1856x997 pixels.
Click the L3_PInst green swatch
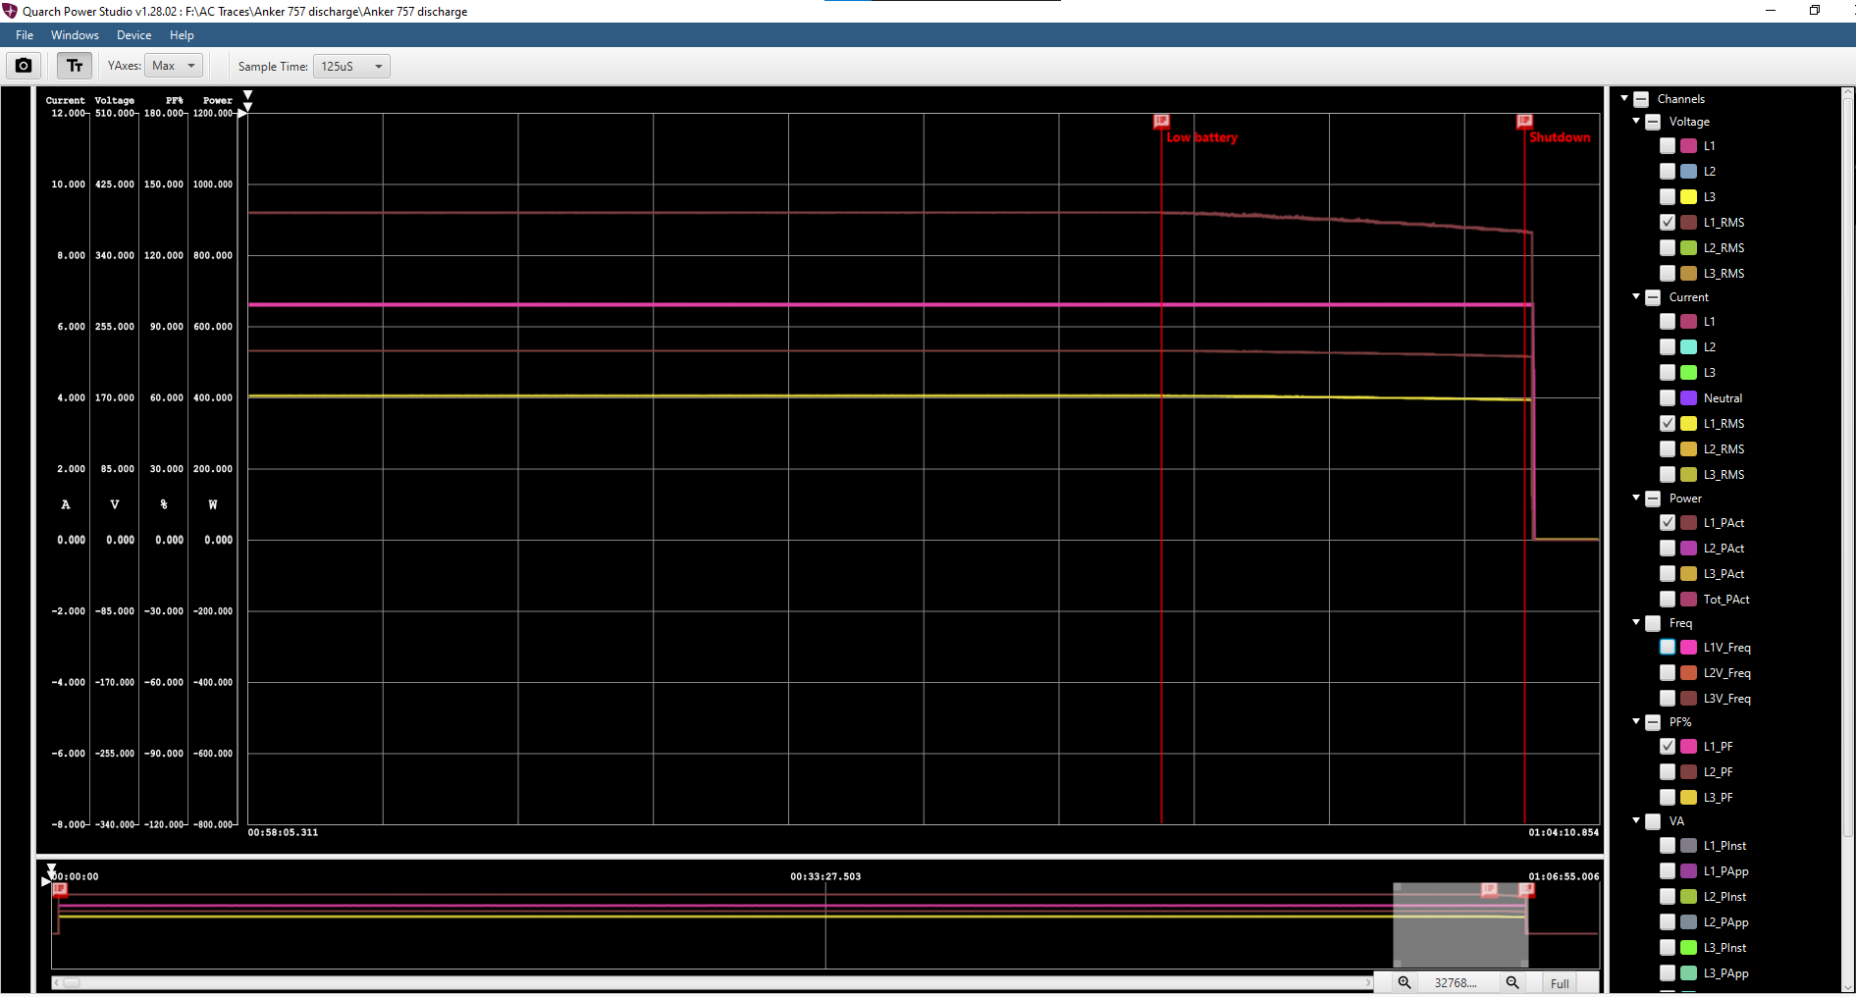tap(1688, 947)
